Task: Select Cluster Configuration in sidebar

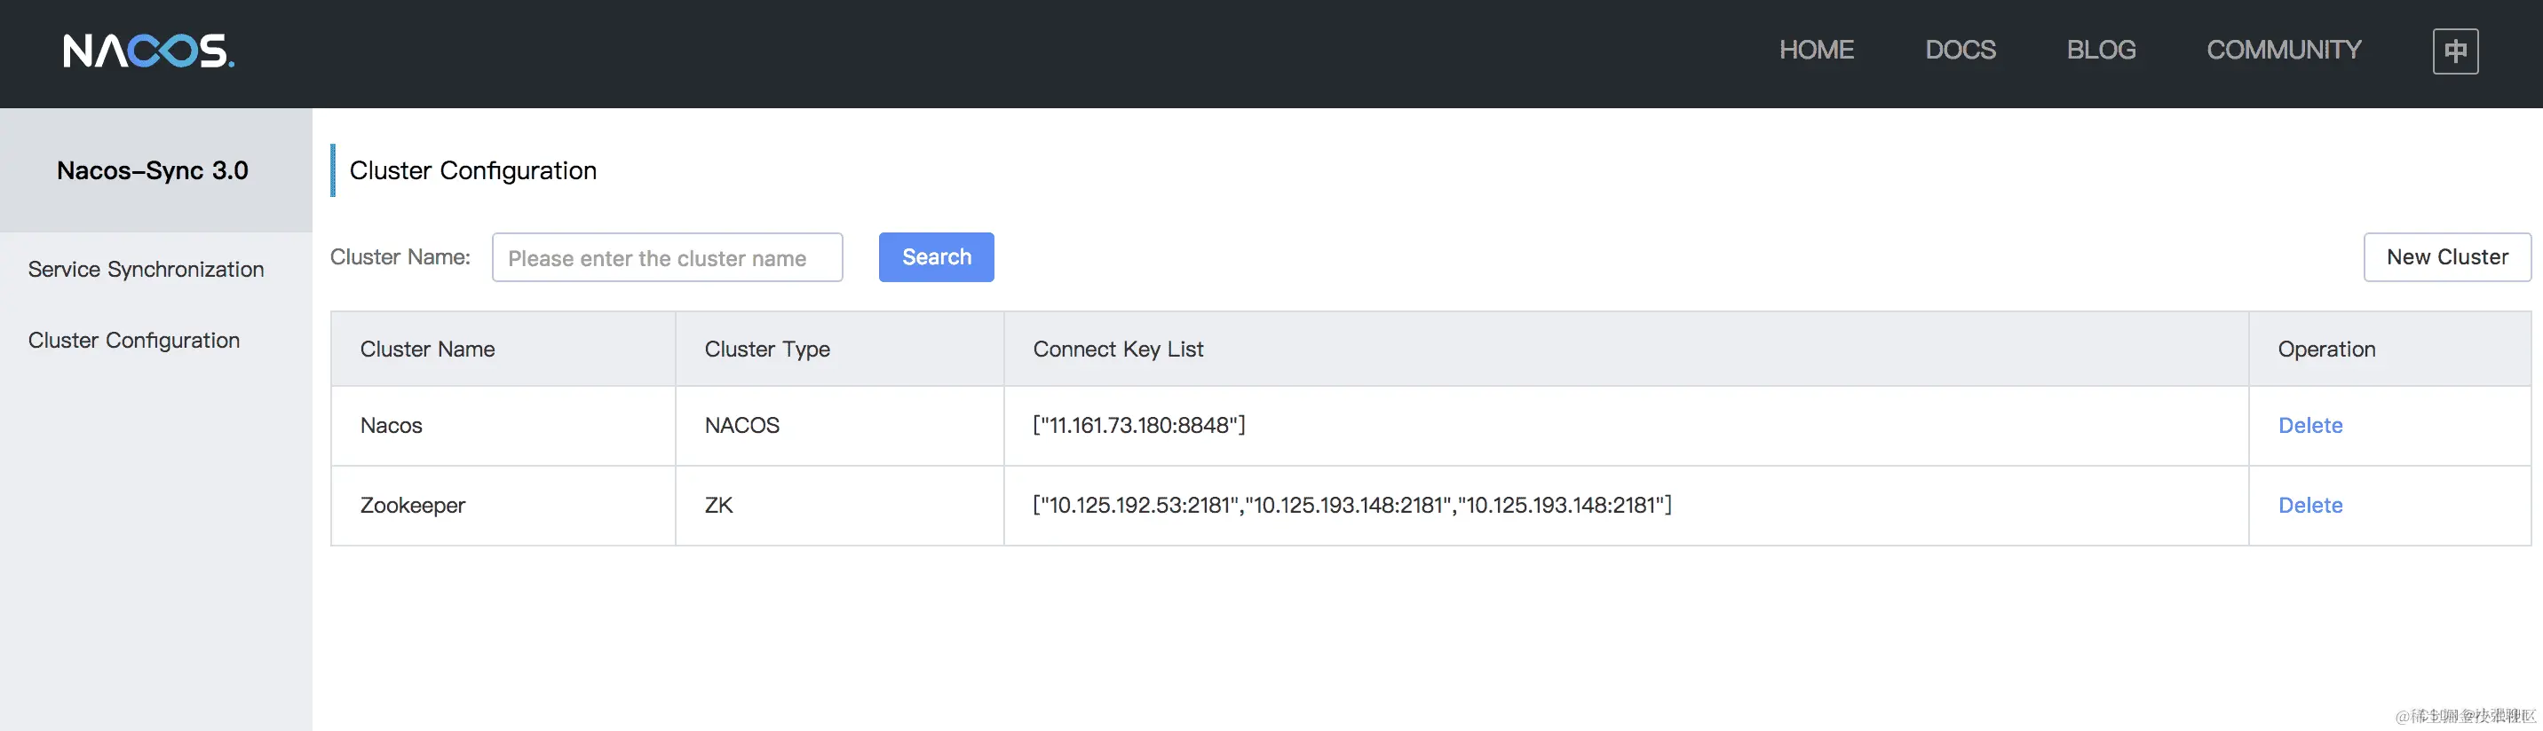Action: pyautogui.click(x=133, y=341)
